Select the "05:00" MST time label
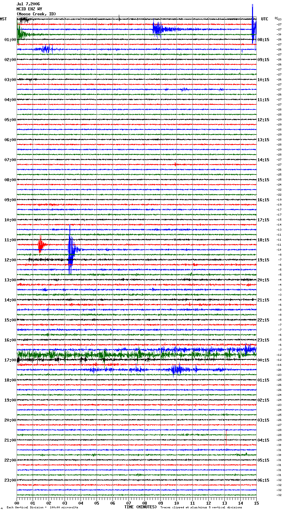This screenshot has width=283, height=512. [x=10, y=120]
